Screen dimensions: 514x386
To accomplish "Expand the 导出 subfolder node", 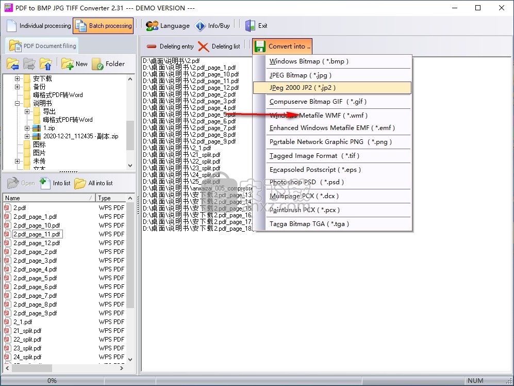I will click(27, 111).
